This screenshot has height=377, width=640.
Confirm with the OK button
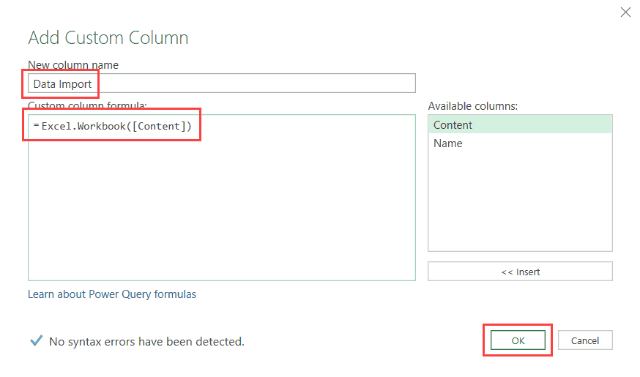518,340
